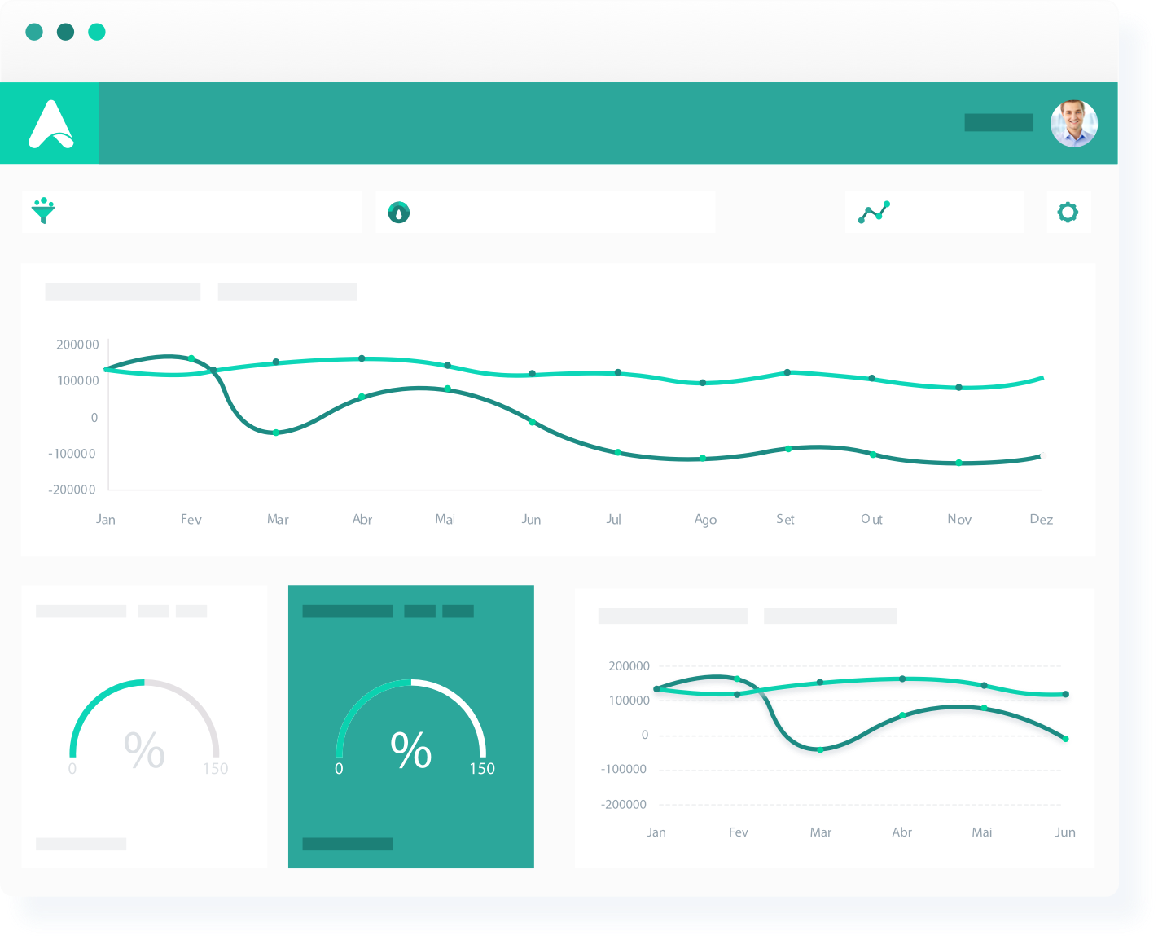Open the settings gear icon

click(1068, 213)
